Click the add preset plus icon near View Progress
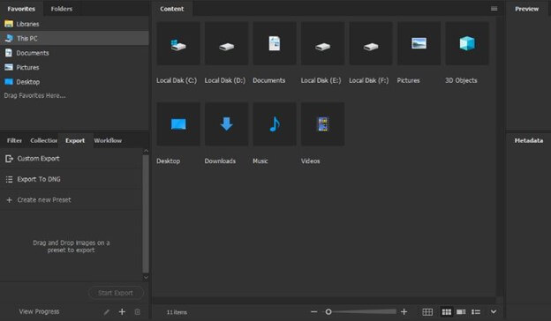The image size is (551, 321). pyautogui.click(x=122, y=311)
